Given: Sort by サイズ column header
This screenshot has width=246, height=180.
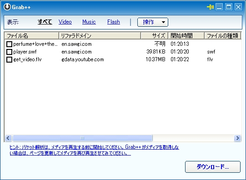Looking at the screenshot, I should [155, 36].
